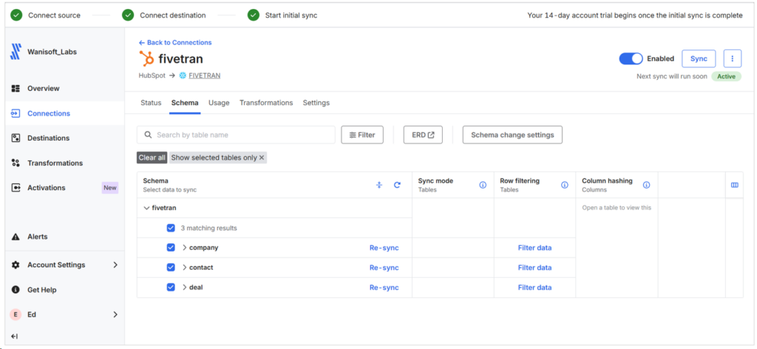This screenshot has width=757, height=349.
Task: Click the Sync button
Action: tap(699, 58)
